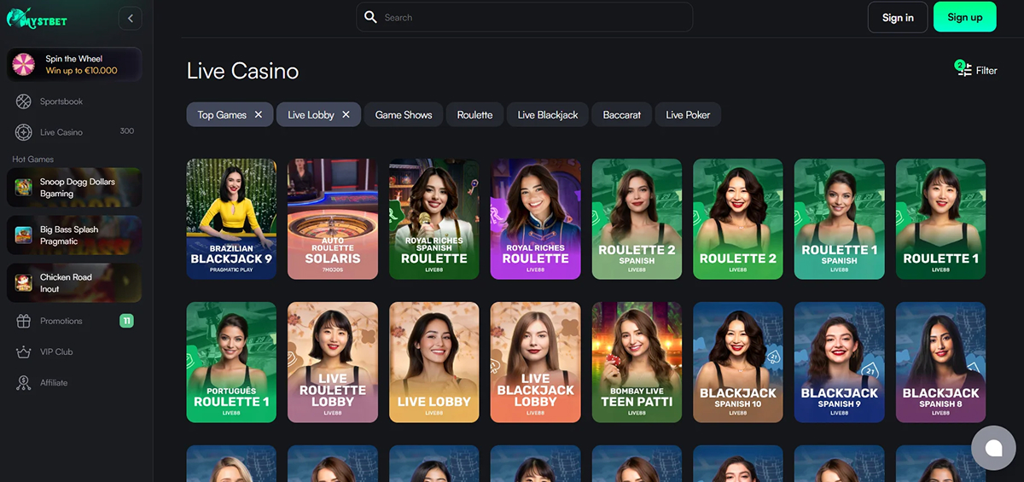Click the Promotions gift icon

24,322
